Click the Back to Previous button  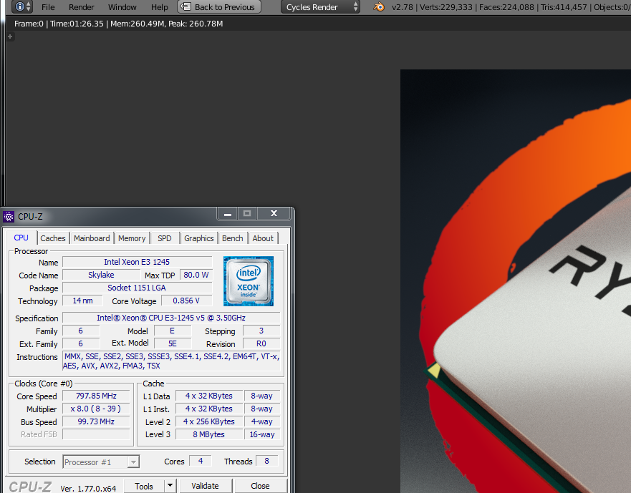pos(219,7)
